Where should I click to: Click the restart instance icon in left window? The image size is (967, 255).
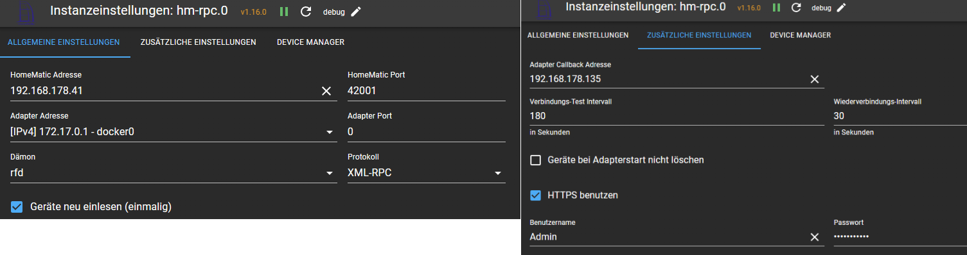point(306,12)
